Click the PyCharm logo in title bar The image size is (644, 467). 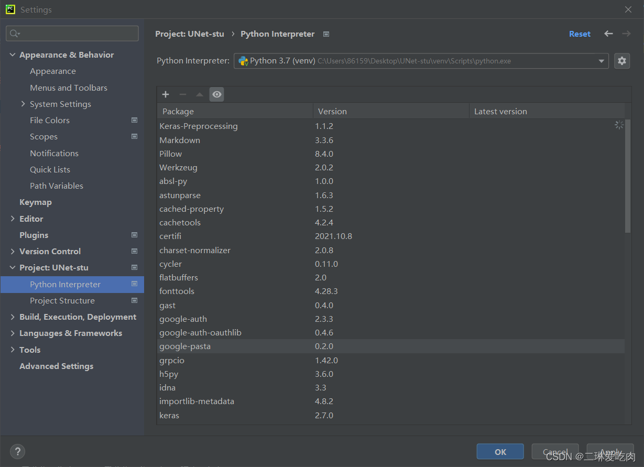click(10, 9)
